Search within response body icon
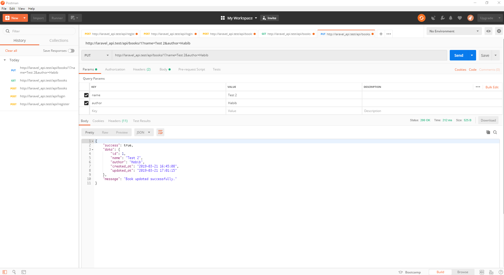Viewport: 504px width, 275px height. pyautogui.click(x=495, y=132)
